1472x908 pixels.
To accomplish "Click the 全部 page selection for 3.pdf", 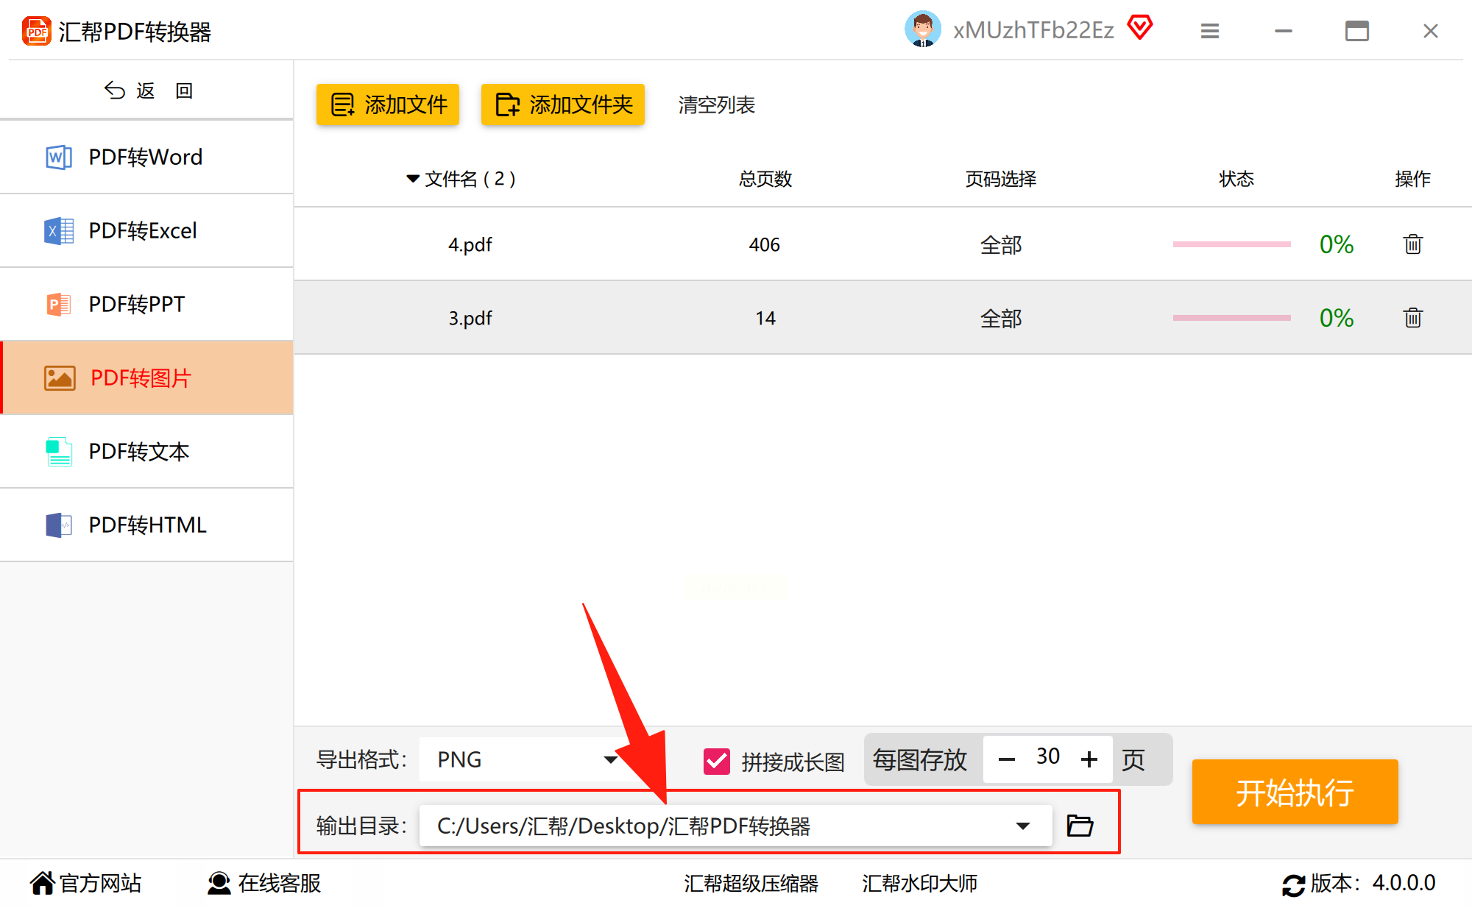I will click(x=1000, y=318).
